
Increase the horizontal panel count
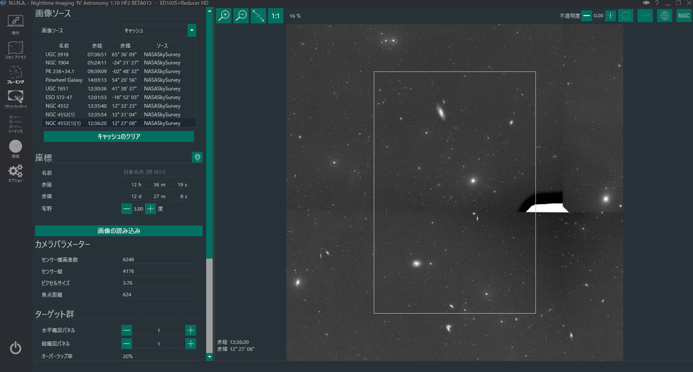pos(191,330)
